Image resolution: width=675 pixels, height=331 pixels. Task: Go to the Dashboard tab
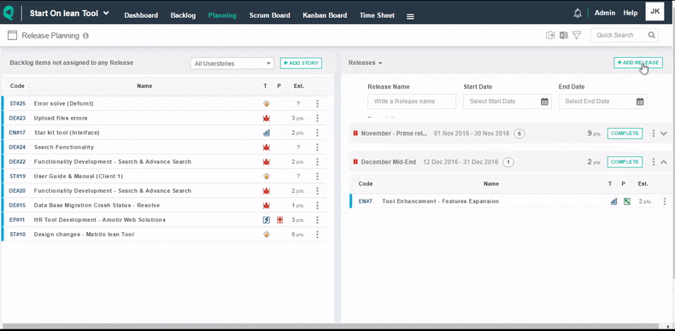tap(141, 15)
